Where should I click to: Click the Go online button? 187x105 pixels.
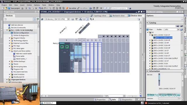[x=71, y=8]
